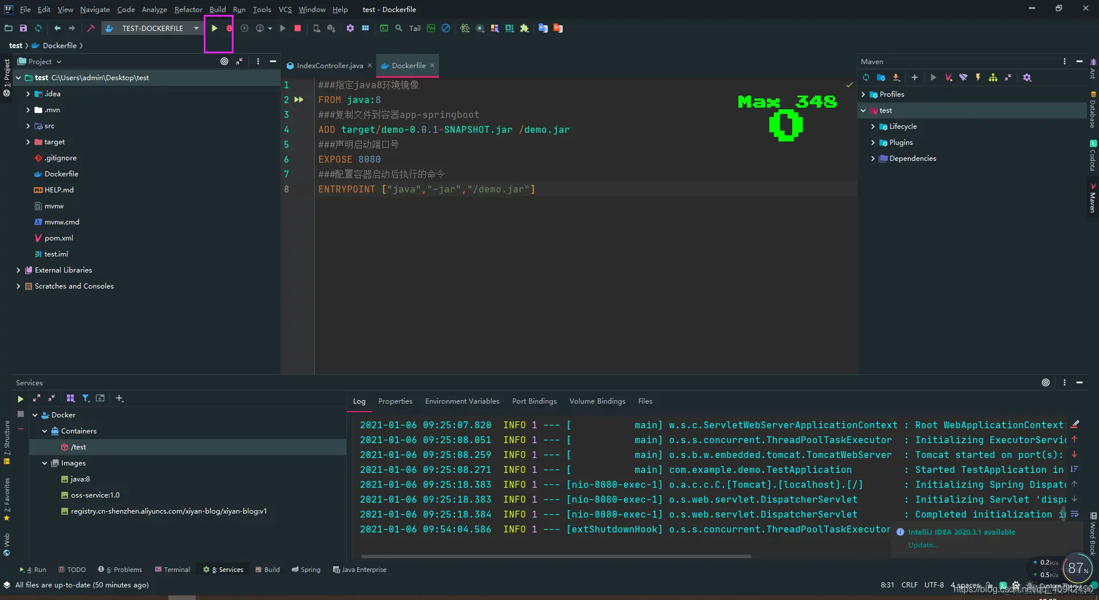Open the Spring tool window
Image resolution: width=1099 pixels, height=600 pixels.
(x=306, y=570)
